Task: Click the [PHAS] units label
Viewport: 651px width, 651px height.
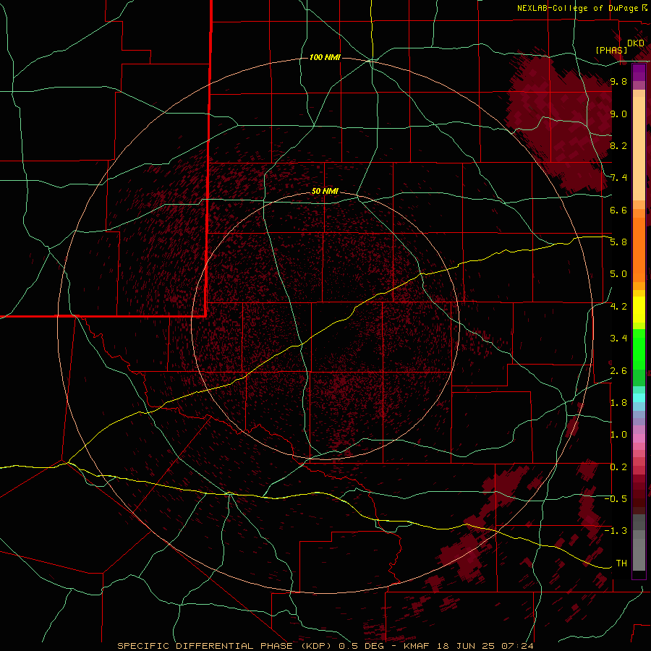Action: click(x=611, y=50)
